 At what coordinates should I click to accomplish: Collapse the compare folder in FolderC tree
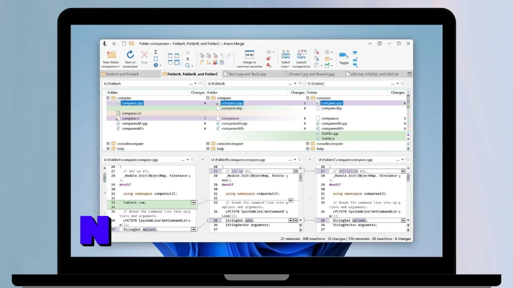point(308,98)
